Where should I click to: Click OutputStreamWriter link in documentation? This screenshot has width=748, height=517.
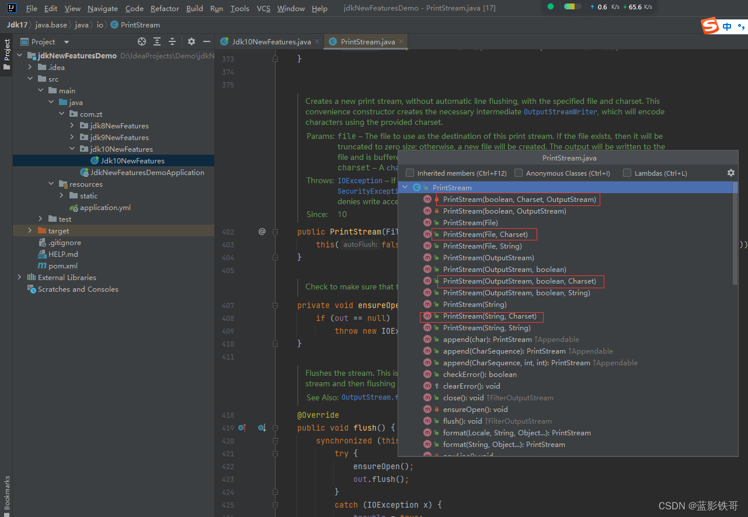tap(561, 111)
